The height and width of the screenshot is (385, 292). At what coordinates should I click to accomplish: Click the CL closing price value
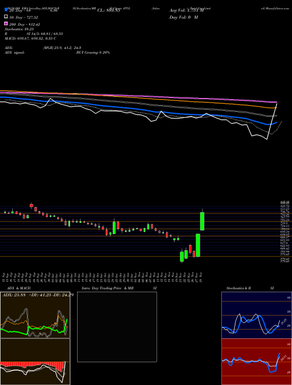pos(109,10)
